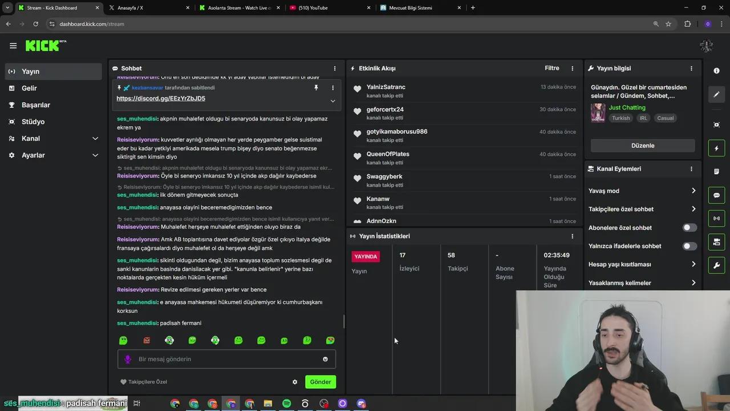
Task: Click the pencil edit icon in sidebar
Action: (x=717, y=94)
